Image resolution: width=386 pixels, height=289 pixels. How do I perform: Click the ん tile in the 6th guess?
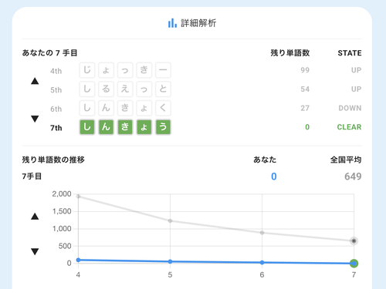(x=106, y=108)
